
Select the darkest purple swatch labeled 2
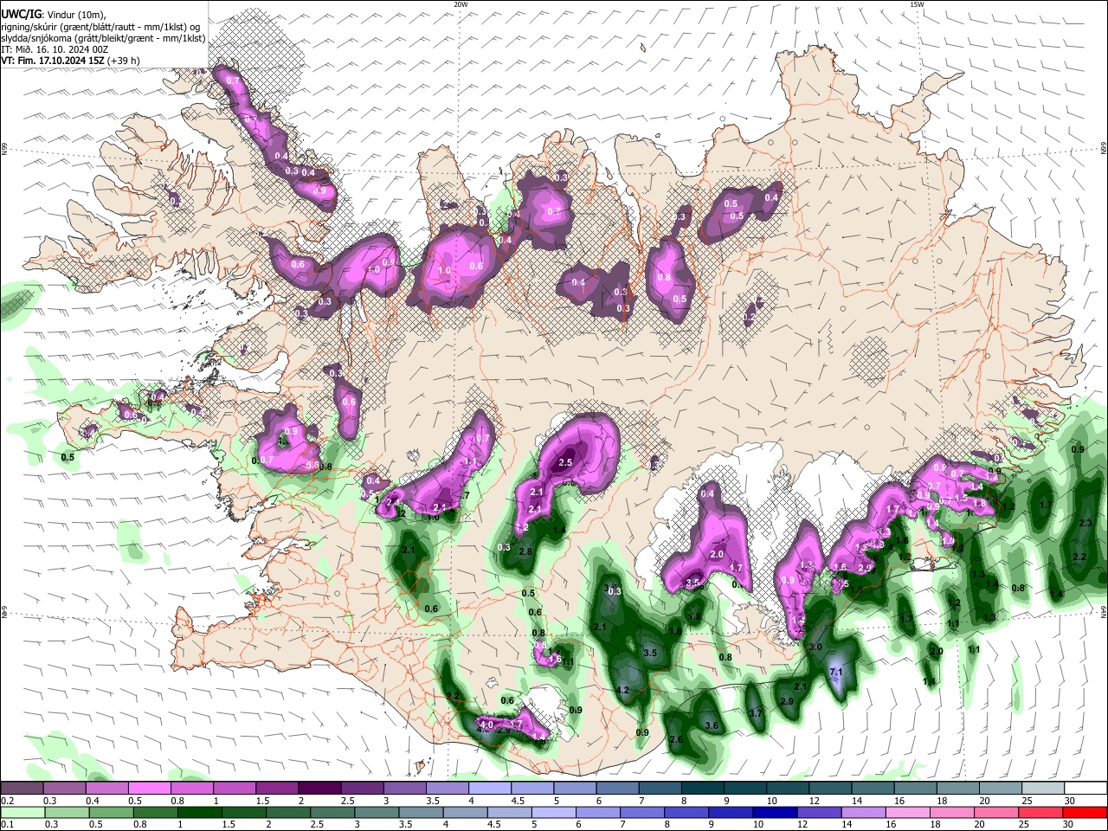click(319, 788)
